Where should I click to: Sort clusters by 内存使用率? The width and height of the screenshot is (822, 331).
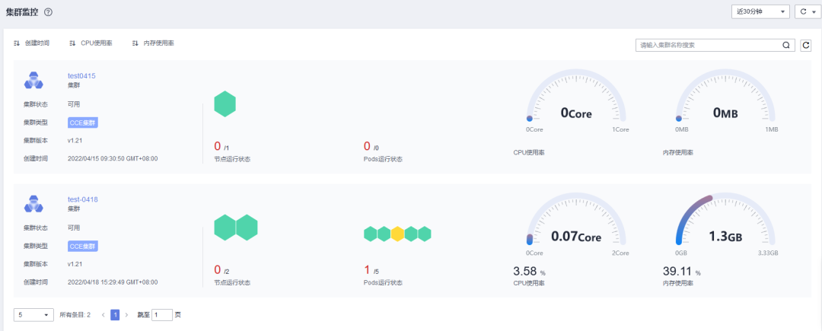(153, 43)
